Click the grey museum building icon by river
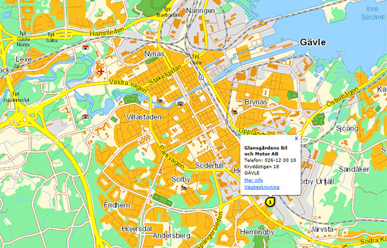 [181, 103]
